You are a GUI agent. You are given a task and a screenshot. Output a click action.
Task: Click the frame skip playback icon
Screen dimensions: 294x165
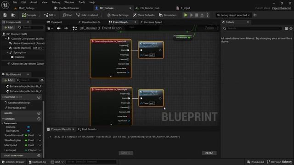(x=191, y=15)
